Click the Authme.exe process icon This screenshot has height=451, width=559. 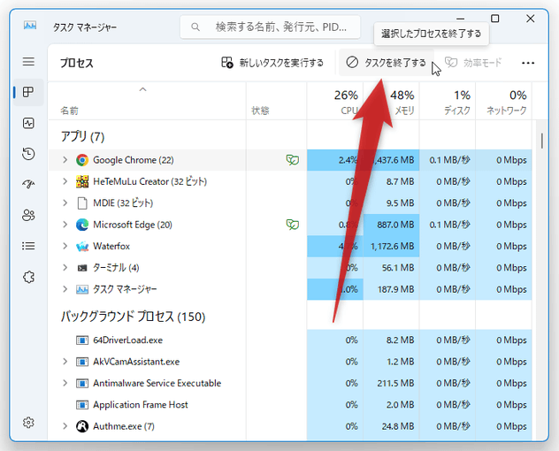pos(82,426)
